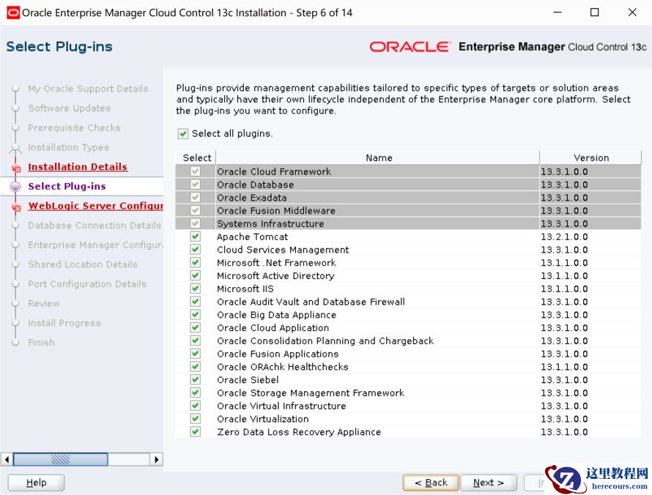652x495 pixels.
Task: Click the Select column header
Action: pyautogui.click(x=196, y=157)
